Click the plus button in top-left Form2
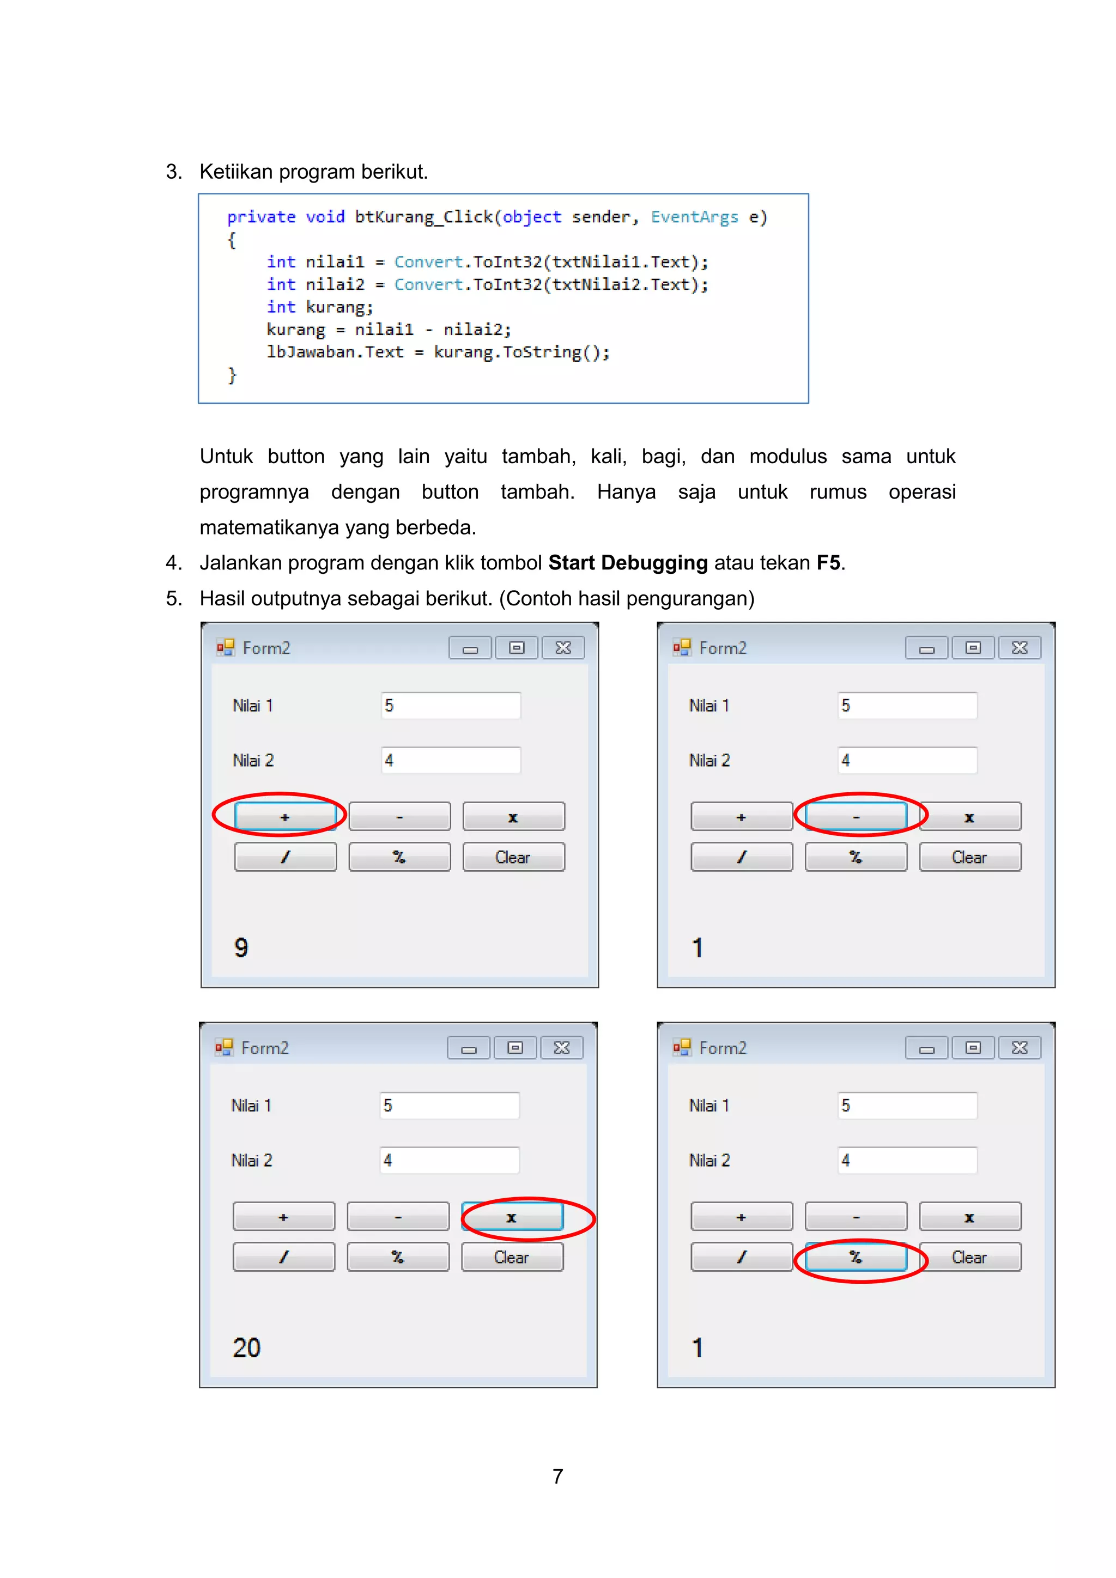 click(285, 817)
